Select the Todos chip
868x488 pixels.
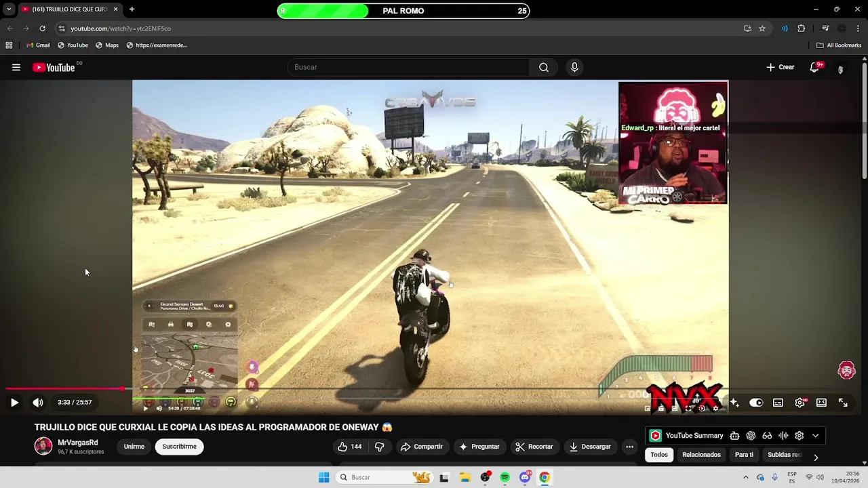pyautogui.click(x=659, y=455)
